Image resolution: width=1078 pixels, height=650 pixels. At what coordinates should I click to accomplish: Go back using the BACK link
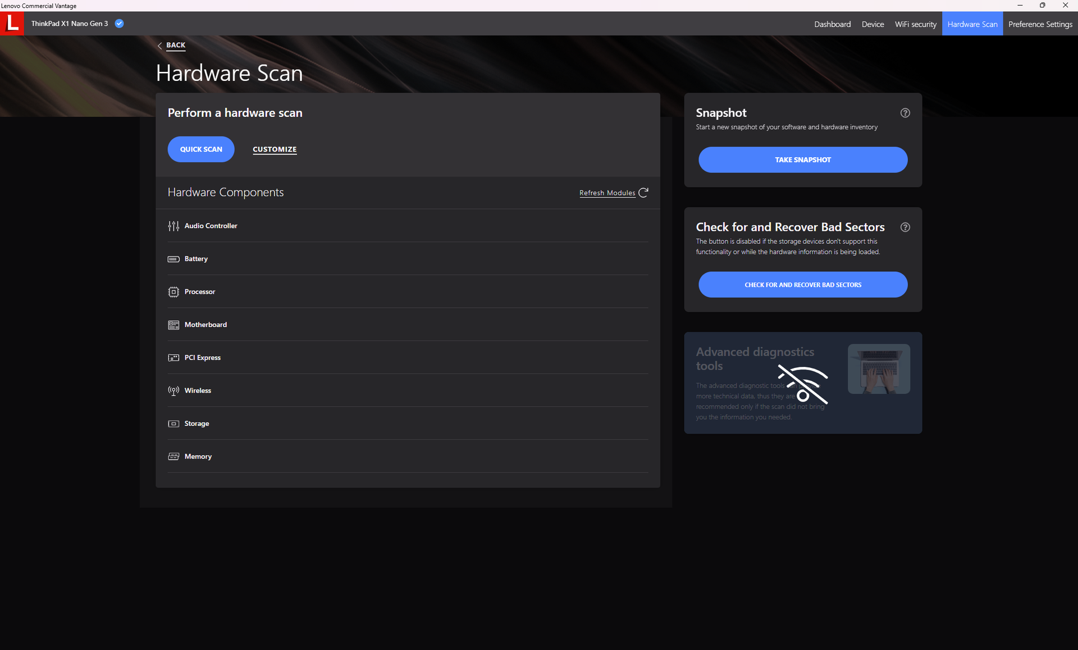175,45
